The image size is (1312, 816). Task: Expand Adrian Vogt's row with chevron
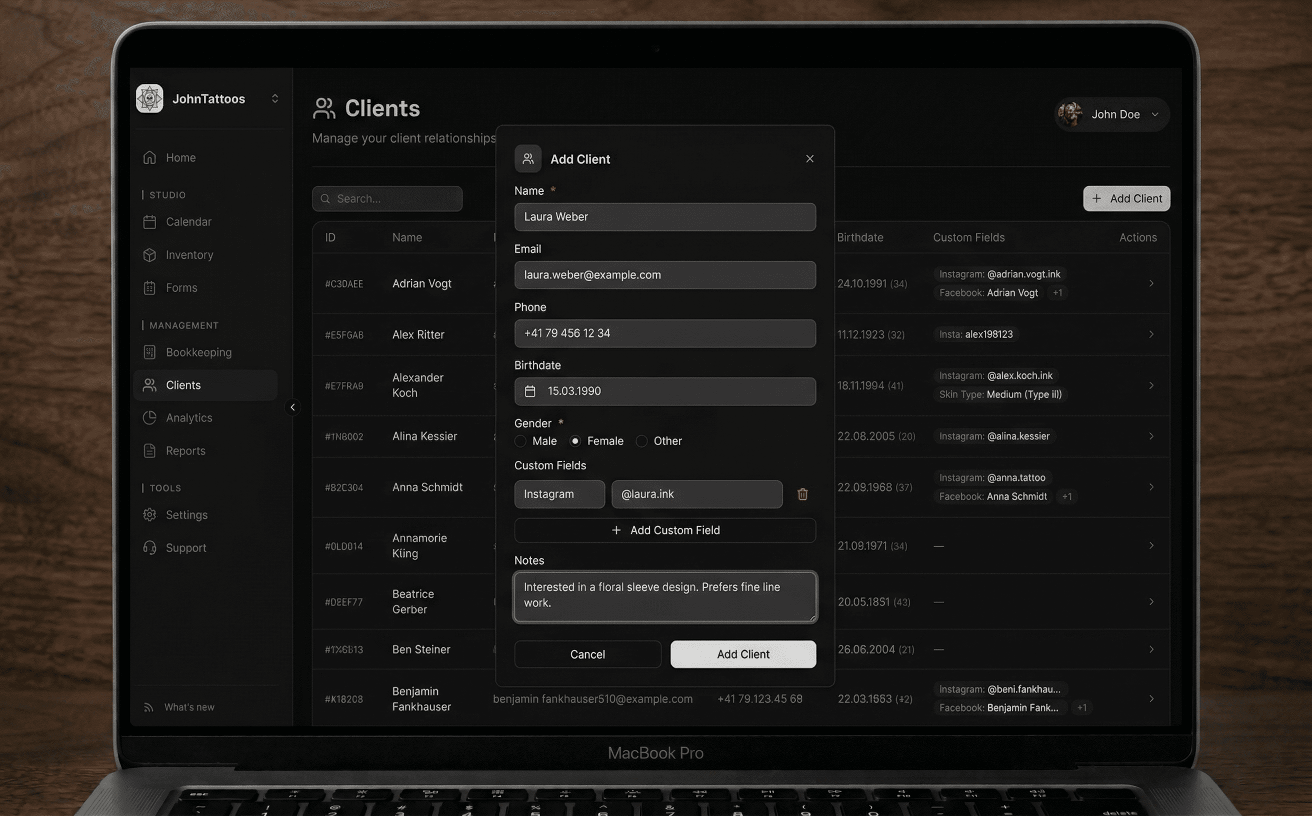1150,283
